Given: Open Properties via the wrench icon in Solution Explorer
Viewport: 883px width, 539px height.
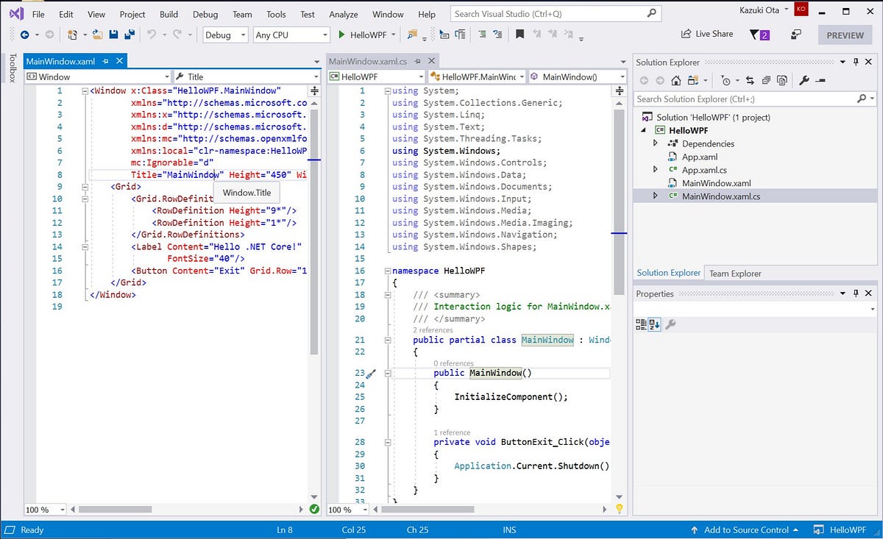Looking at the screenshot, I should point(805,81).
